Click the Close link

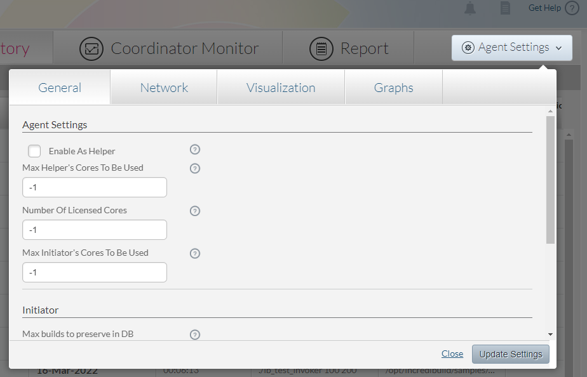452,354
